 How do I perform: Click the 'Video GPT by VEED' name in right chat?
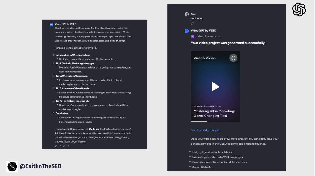pos(203,31)
